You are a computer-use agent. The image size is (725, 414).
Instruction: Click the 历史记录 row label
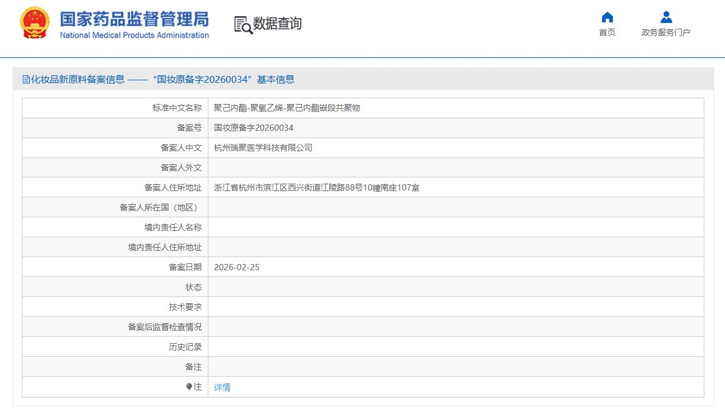185,347
